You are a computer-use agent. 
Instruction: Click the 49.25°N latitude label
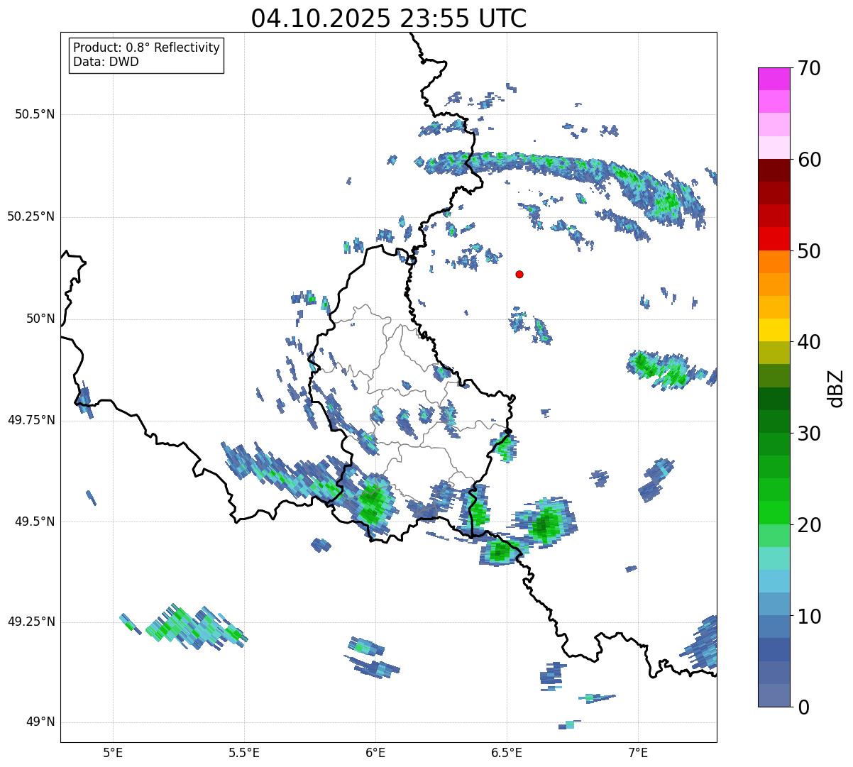[31, 622]
